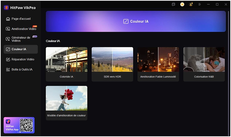Open the Générateur de Vidéos section
This screenshot has height=137, width=231.
pos(21,39)
